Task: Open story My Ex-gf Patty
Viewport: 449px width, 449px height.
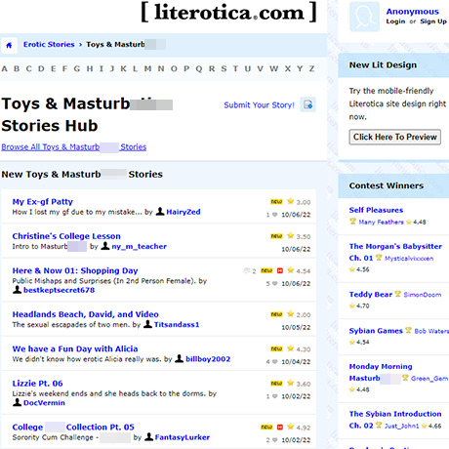Action: (x=43, y=202)
